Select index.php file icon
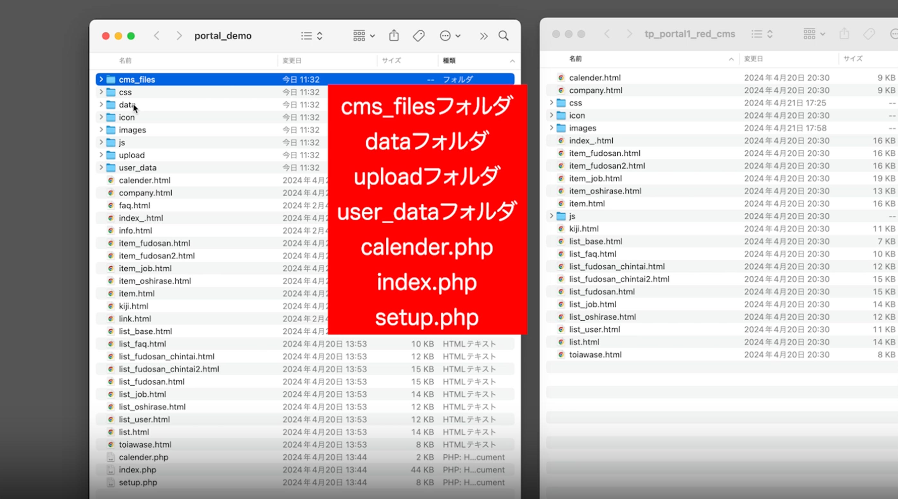 pos(111,470)
